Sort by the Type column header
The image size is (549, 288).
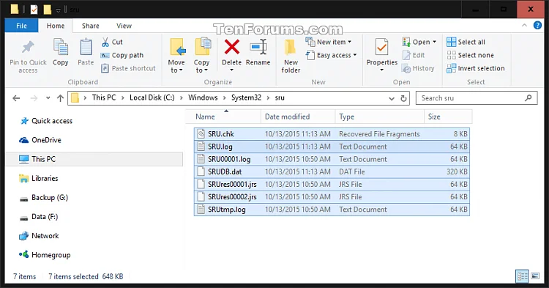(x=379, y=117)
